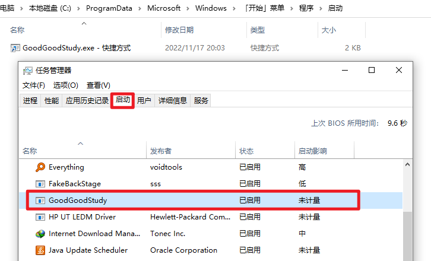The image size is (431, 261).
Task: Click the HP UT LEDM Driver icon
Action: tap(40, 217)
